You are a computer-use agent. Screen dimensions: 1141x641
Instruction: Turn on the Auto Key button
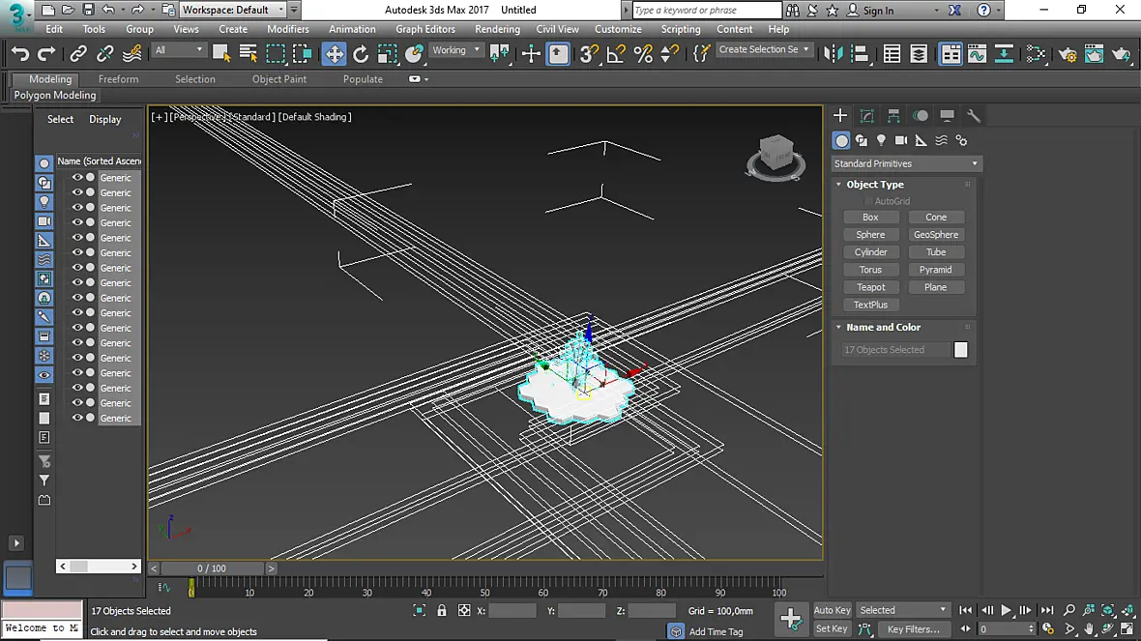[832, 610]
